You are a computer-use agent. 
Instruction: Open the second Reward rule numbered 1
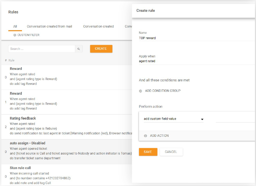click(67, 102)
